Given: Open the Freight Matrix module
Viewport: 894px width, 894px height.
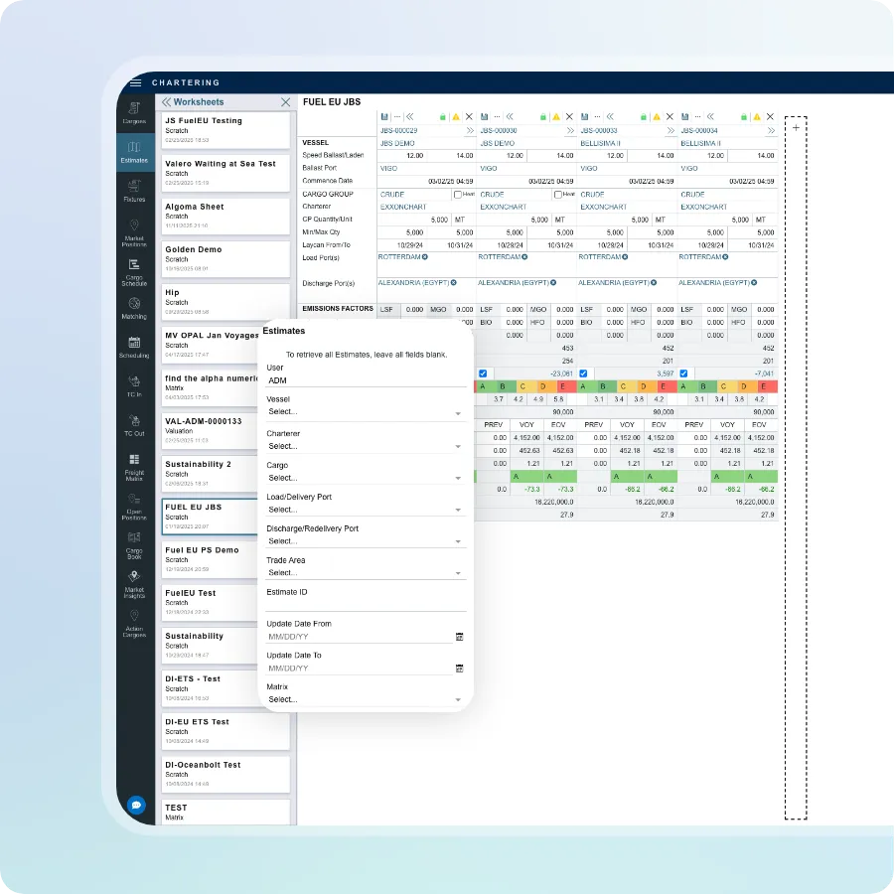Looking at the screenshot, I should click(134, 468).
